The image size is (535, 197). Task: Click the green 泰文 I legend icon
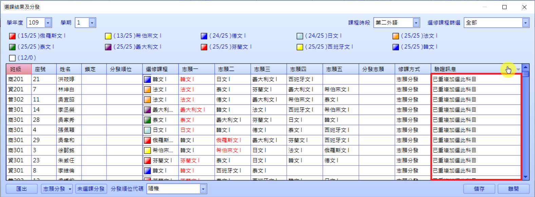tap(13, 47)
